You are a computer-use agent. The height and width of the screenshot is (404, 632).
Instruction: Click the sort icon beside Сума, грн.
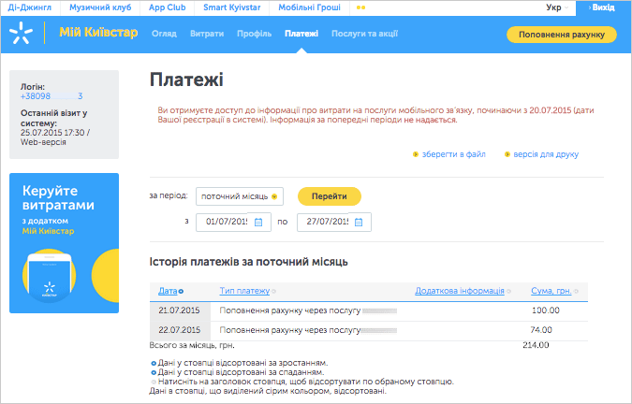(x=576, y=292)
